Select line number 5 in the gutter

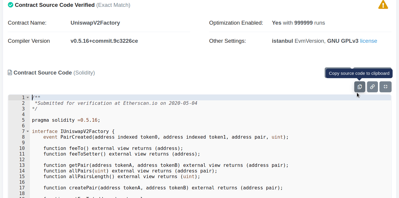point(23,120)
